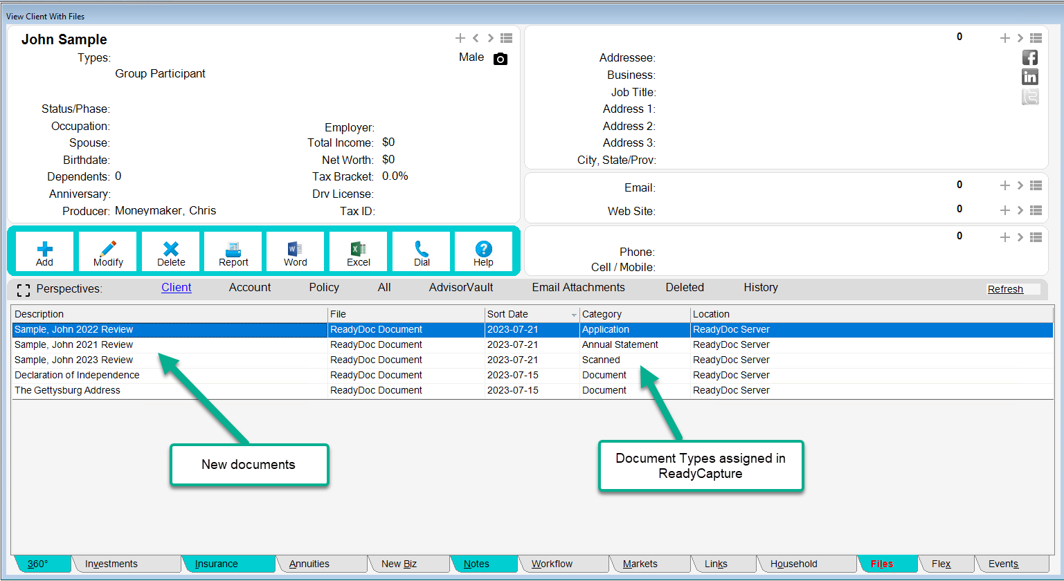
Task: Open list view icon next to John Sample
Action: [507, 39]
